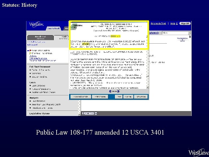Click the PL 108-177, 2003 HR 2417 title
Image resolution: width=209 pixels, height=157 pixels.
116,24
